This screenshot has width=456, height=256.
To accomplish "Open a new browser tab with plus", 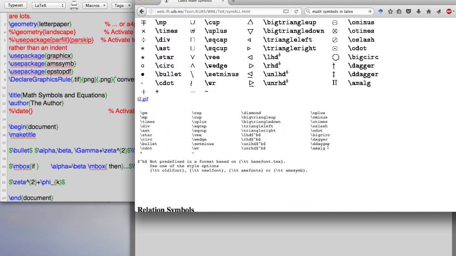I will (x=233, y=1).
